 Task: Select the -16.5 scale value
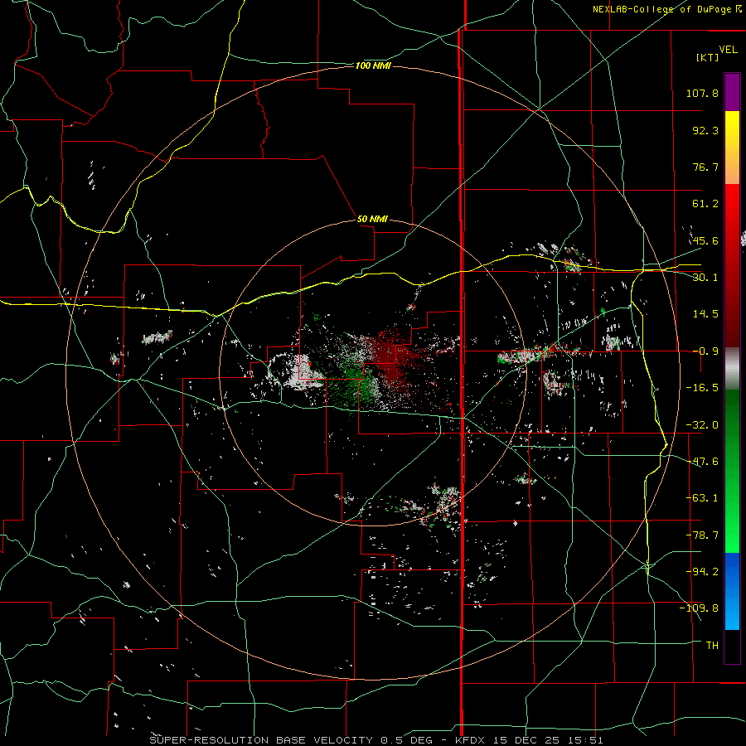click(x=702, y=388)
